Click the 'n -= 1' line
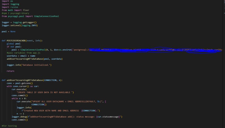The height and width of the screenshot is (128, 225). pyautogui.click(x=20, y=114)
